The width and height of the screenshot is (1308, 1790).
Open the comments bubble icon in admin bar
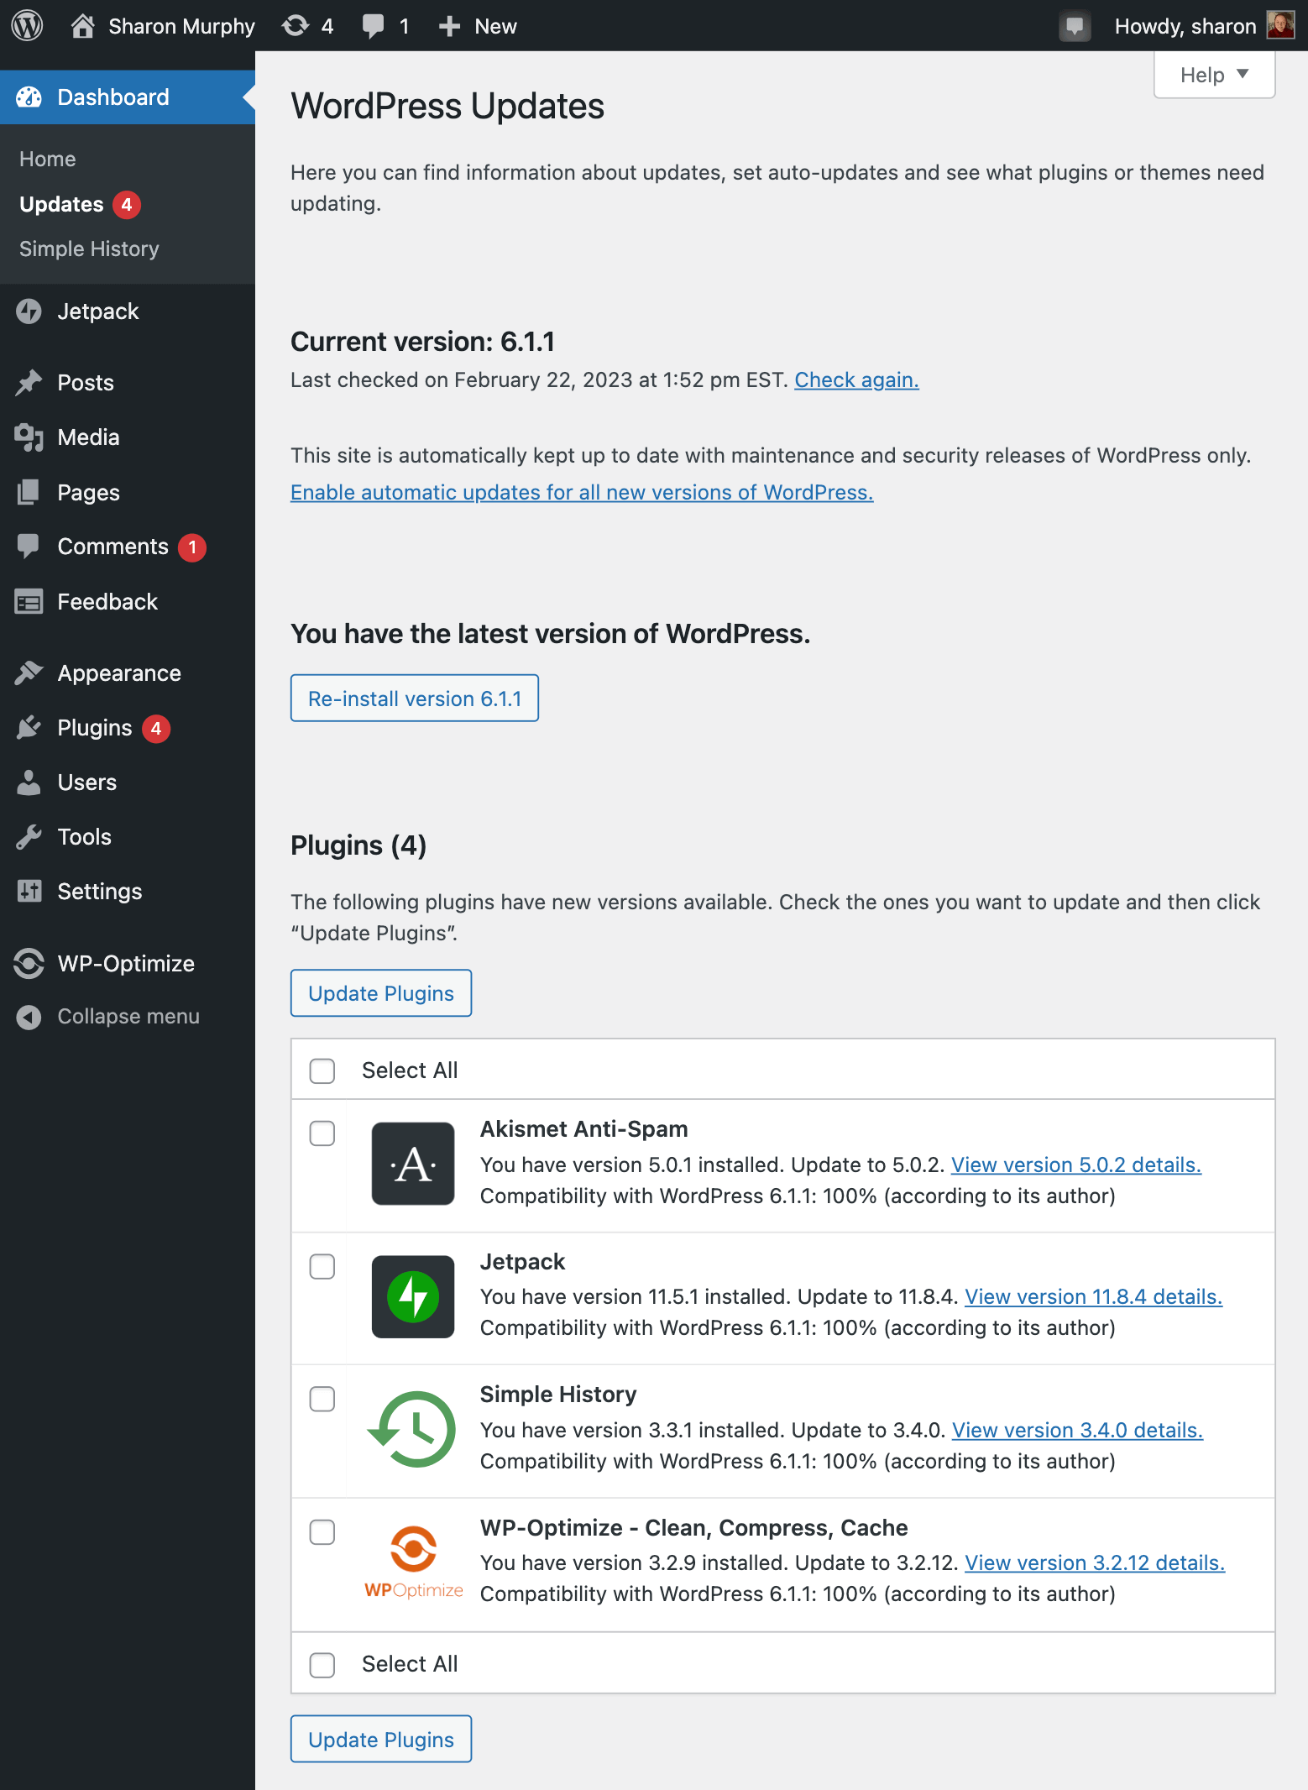pos(373,26)
